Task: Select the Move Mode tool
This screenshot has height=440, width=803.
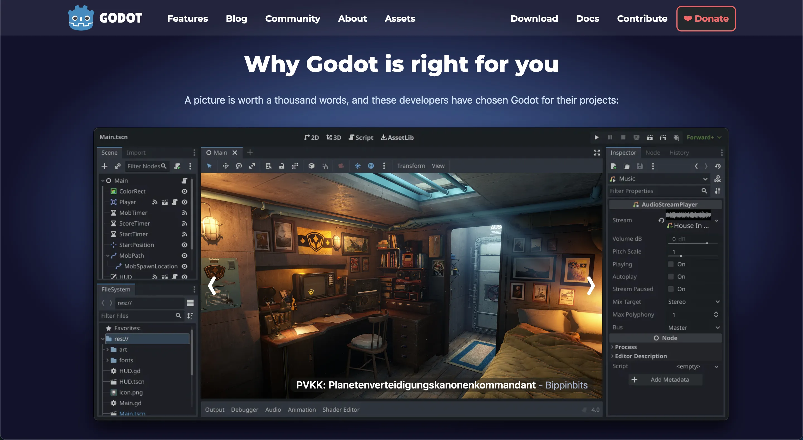Action: (x=225, y=166)
